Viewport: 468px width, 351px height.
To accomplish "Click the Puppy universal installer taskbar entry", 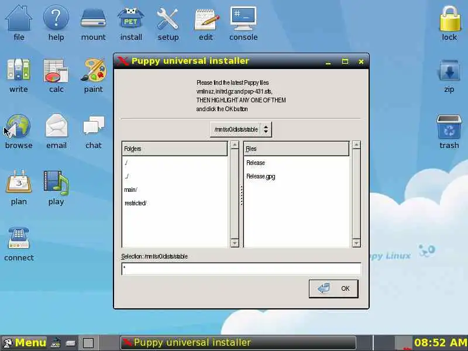I will pyautogui.click(x=238, y=343).
